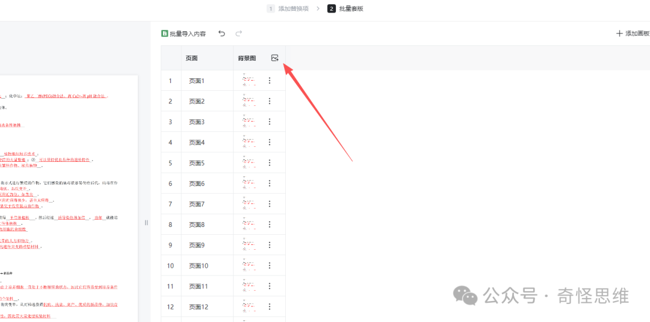Open more options for 页面9
Screen dimensions: 650x322
(x=270, y=245)
